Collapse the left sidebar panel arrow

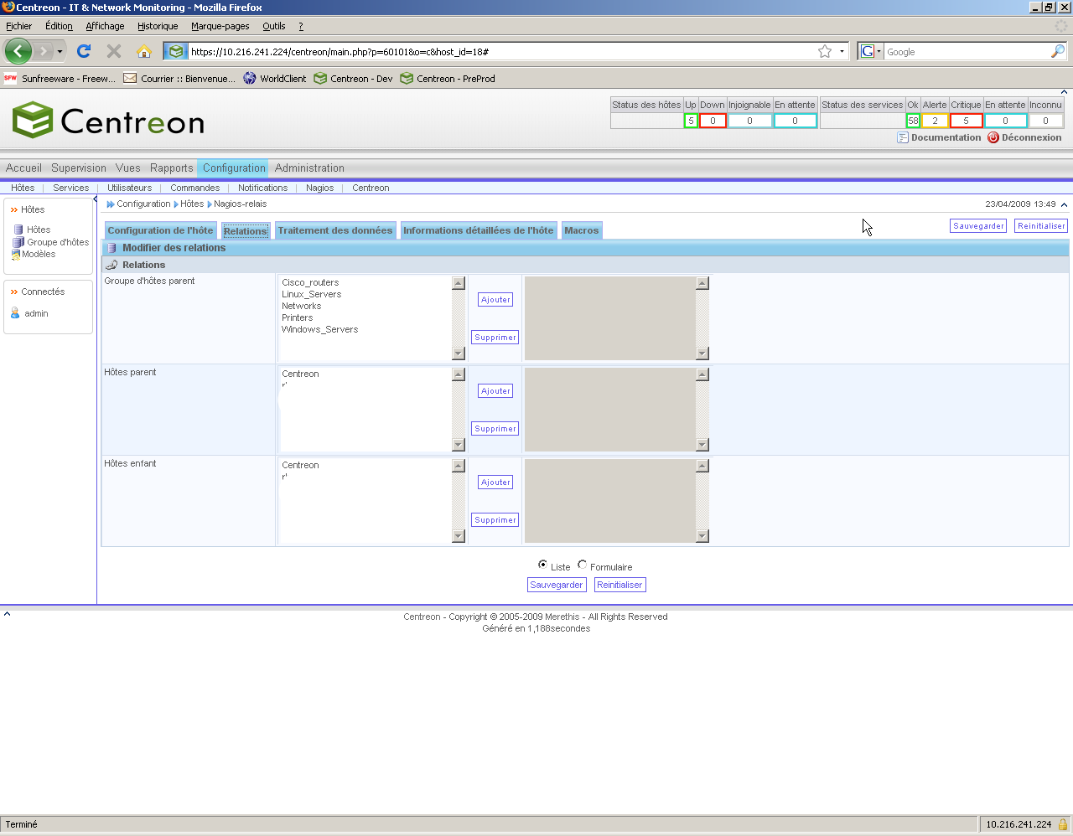(x=95, y=199)
